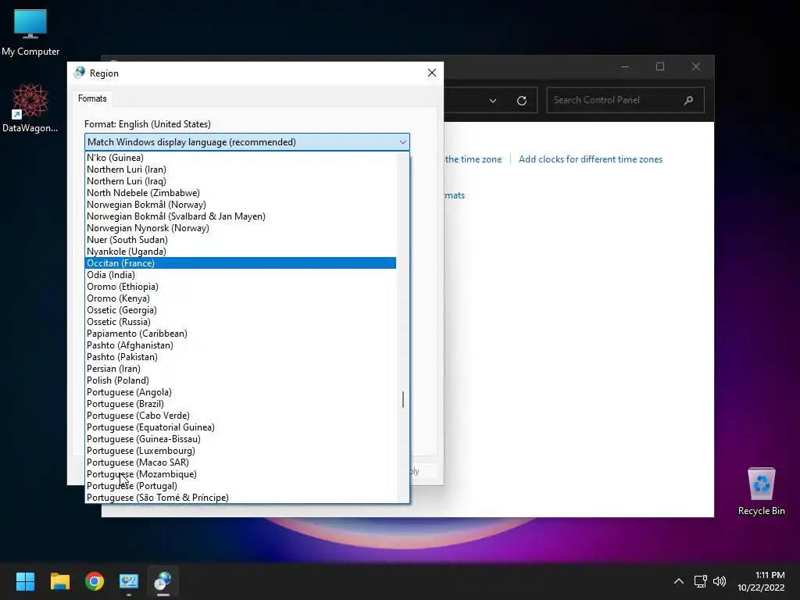Choose North Ndebele (Zimbabwe)
This screenshot has height=600, width=800.
click(x=241, y=193)
